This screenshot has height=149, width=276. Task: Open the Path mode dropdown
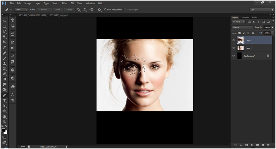pyautogui.click(x=21, y=10)
